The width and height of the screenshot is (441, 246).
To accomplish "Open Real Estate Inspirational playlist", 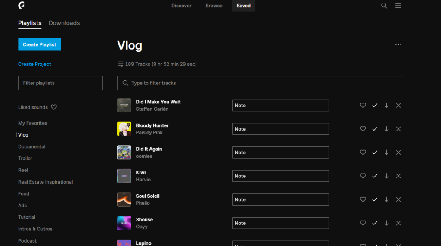I will pyautogui.click(x=46, y=182).
